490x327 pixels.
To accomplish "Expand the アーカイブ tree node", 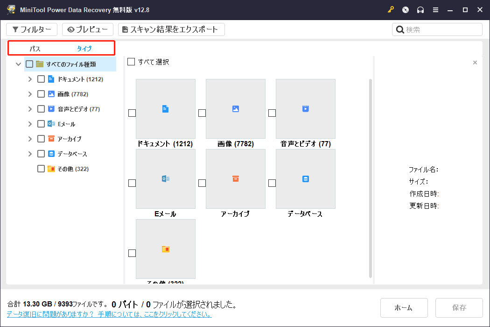I will [29, 138].
